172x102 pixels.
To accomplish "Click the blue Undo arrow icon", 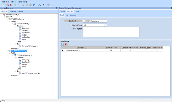I will pos(34,5).
